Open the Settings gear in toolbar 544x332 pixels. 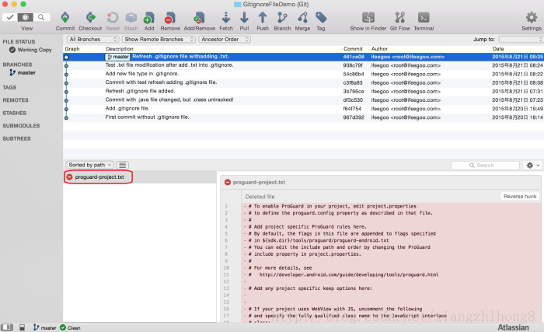coord(531,17)
